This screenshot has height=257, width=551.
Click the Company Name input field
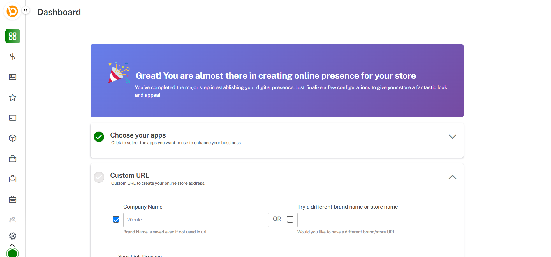click(196, 220)
